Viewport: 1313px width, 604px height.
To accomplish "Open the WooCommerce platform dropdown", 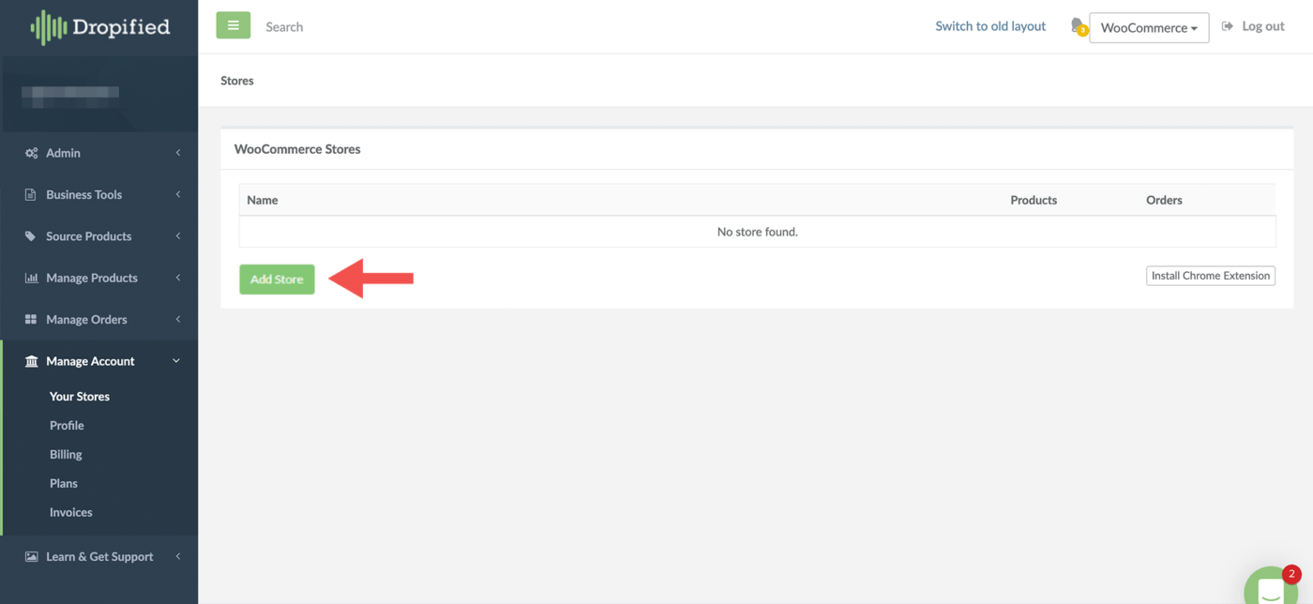I will pyautogui.click(x=1149, y=27).
